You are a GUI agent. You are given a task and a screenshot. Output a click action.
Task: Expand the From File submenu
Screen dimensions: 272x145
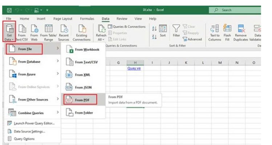click(x=33, y=49)
